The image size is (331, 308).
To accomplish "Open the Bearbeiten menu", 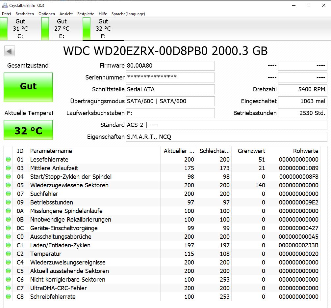I will pyautogui.click(x=24, y=14).
